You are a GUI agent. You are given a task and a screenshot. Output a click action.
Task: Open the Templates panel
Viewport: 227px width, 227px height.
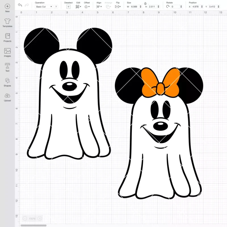[7, 23]
